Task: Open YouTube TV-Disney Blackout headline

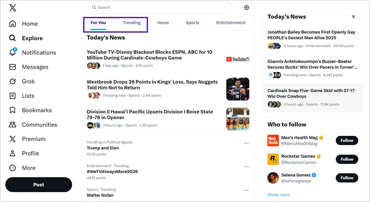Action: tap(149, 55)
